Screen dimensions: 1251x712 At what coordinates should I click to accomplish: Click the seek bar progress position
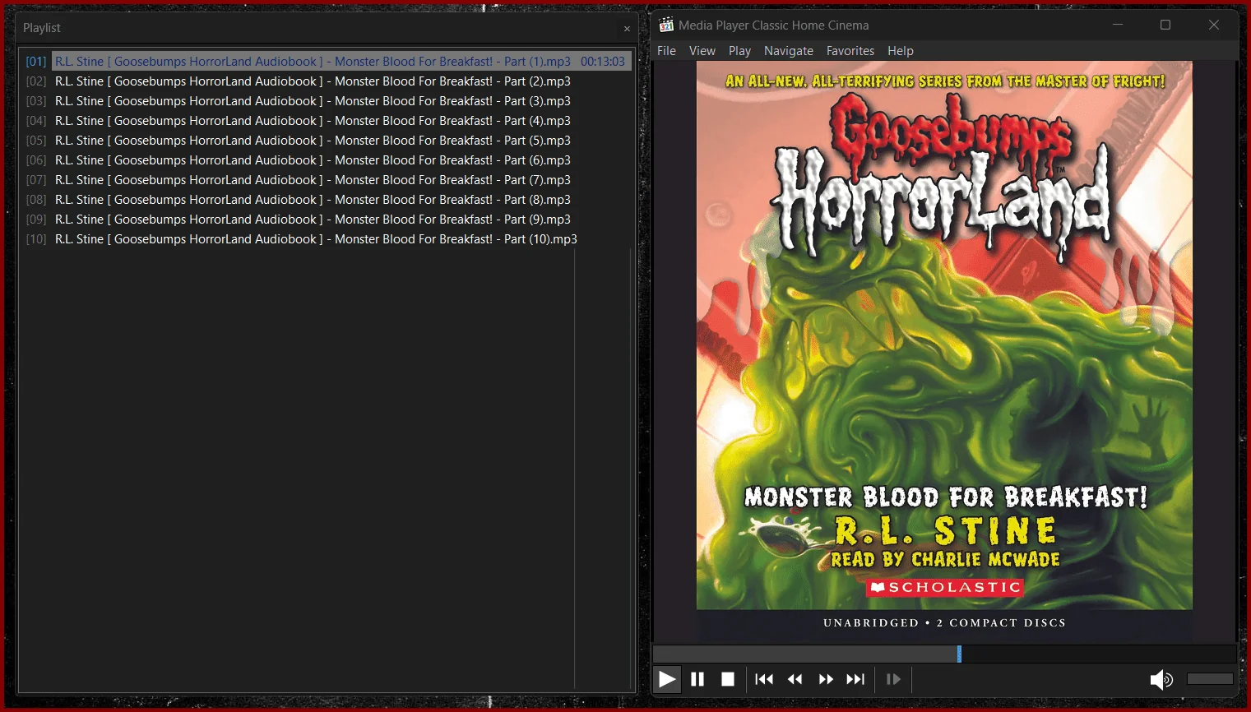(x=959, y=654)
